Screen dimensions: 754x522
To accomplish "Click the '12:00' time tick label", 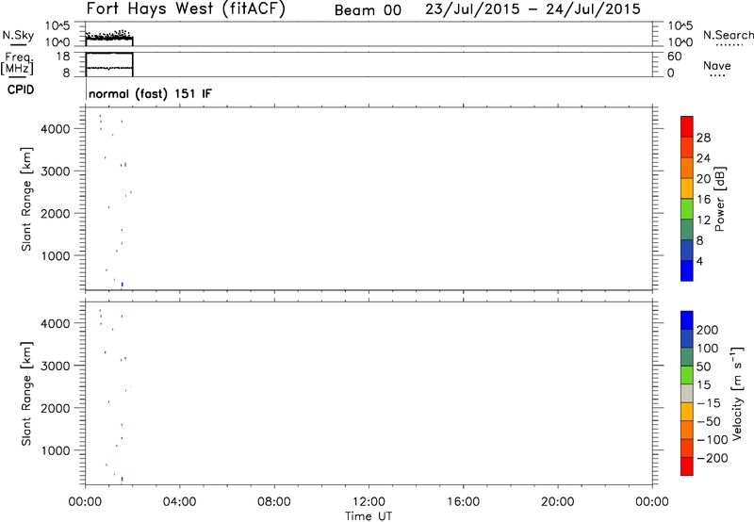I will [369, 502].
